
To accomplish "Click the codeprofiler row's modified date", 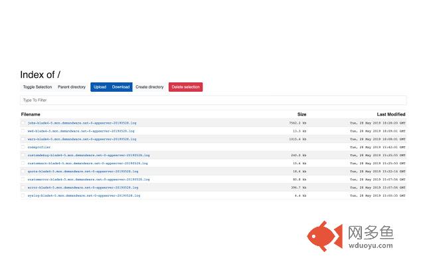I will (x=378, y=147).
